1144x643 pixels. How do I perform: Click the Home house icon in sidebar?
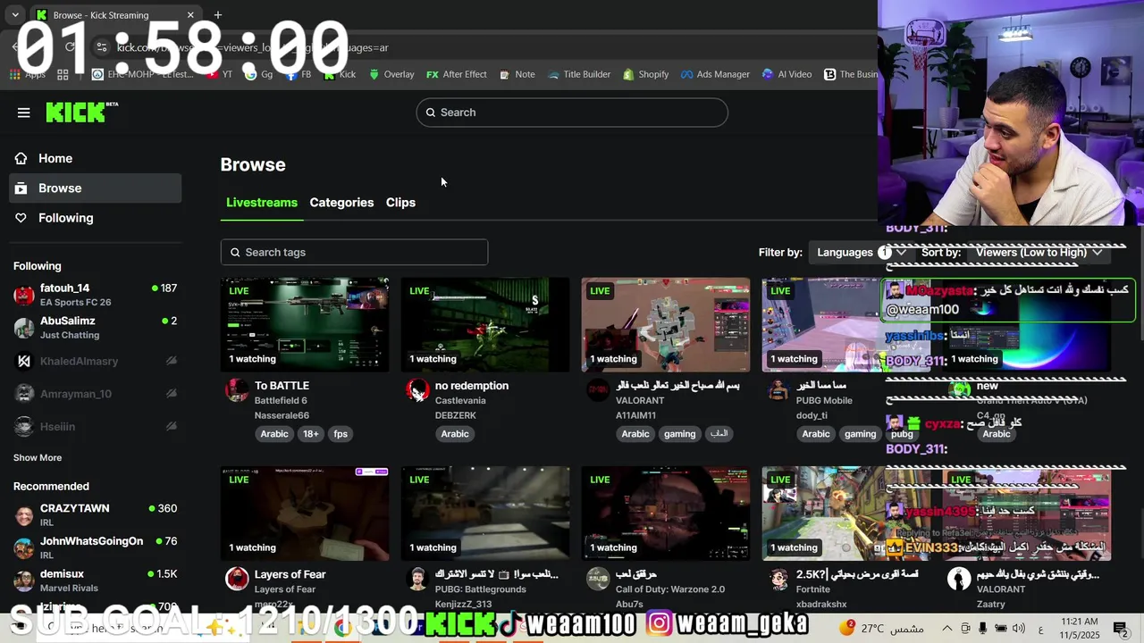(x=21, y=158)
